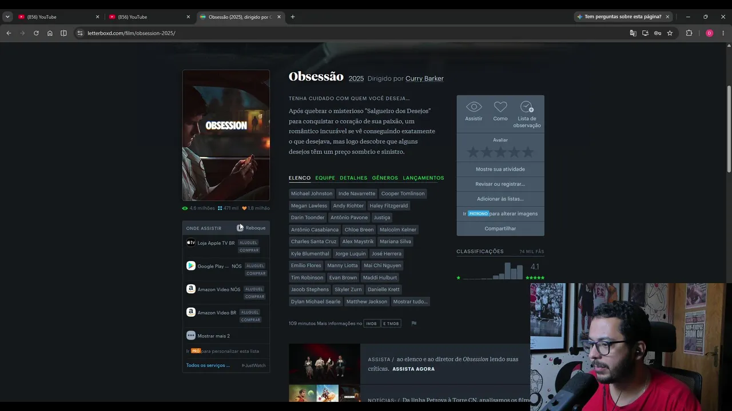Open a new browser tab
The image size is (732, 411).
click(293, 17)
